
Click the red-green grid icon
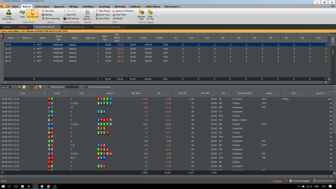31,87
